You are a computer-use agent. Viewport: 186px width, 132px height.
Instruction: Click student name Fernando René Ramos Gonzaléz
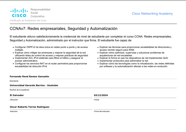coord(29,77)
